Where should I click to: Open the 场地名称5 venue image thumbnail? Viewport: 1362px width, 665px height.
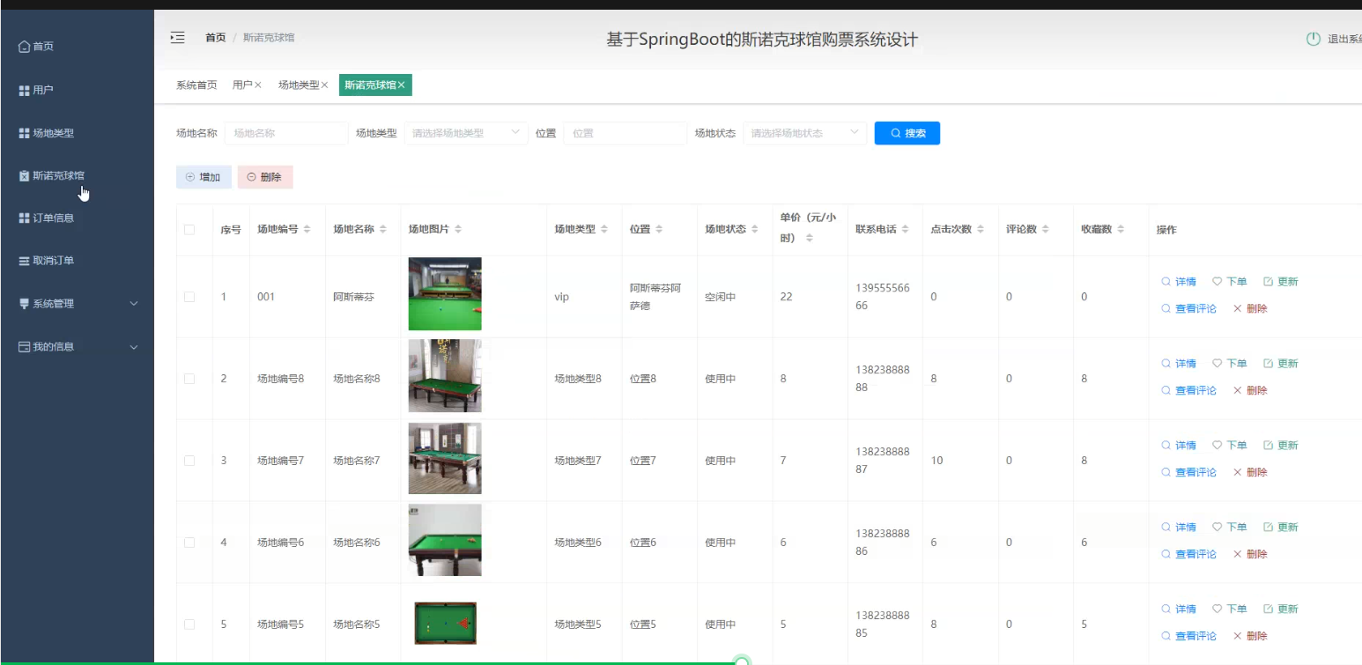[446, 624]
